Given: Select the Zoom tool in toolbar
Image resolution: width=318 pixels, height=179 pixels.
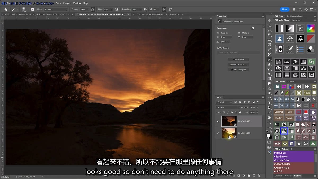Looking at the screenshot, I should [269, 122].
